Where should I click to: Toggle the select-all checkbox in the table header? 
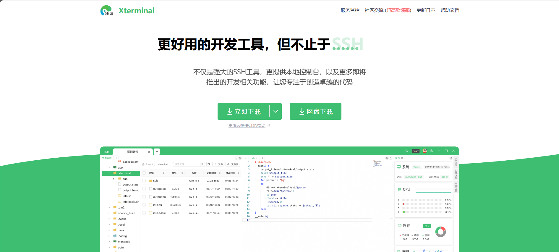coord(144,173)
